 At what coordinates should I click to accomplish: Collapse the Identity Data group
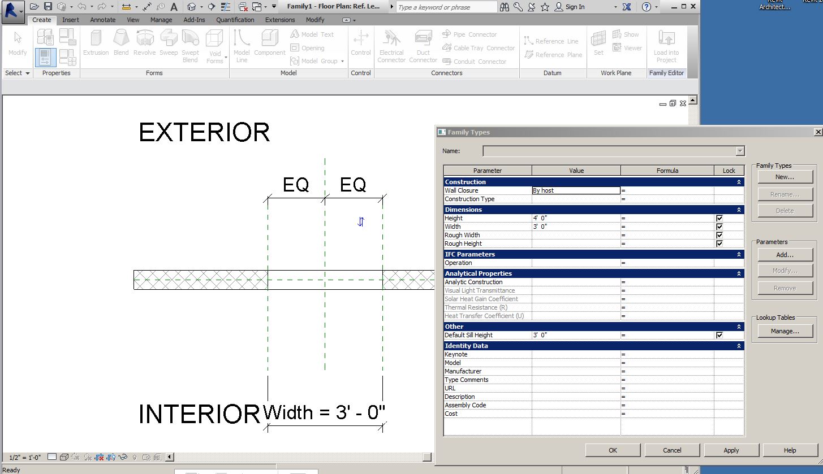[x=739, y=346]
